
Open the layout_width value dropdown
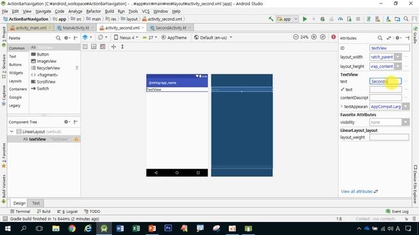coord(398,57)
